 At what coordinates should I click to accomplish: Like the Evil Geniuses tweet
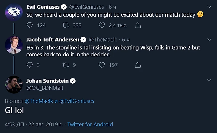[102, 25]
